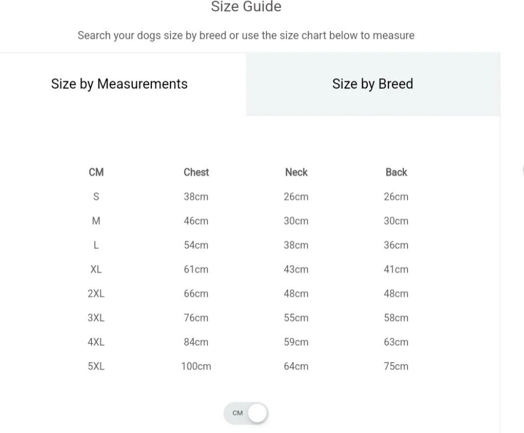
Task: Select the M size row label
Action: pyautogui.click(x=96, y=221)
